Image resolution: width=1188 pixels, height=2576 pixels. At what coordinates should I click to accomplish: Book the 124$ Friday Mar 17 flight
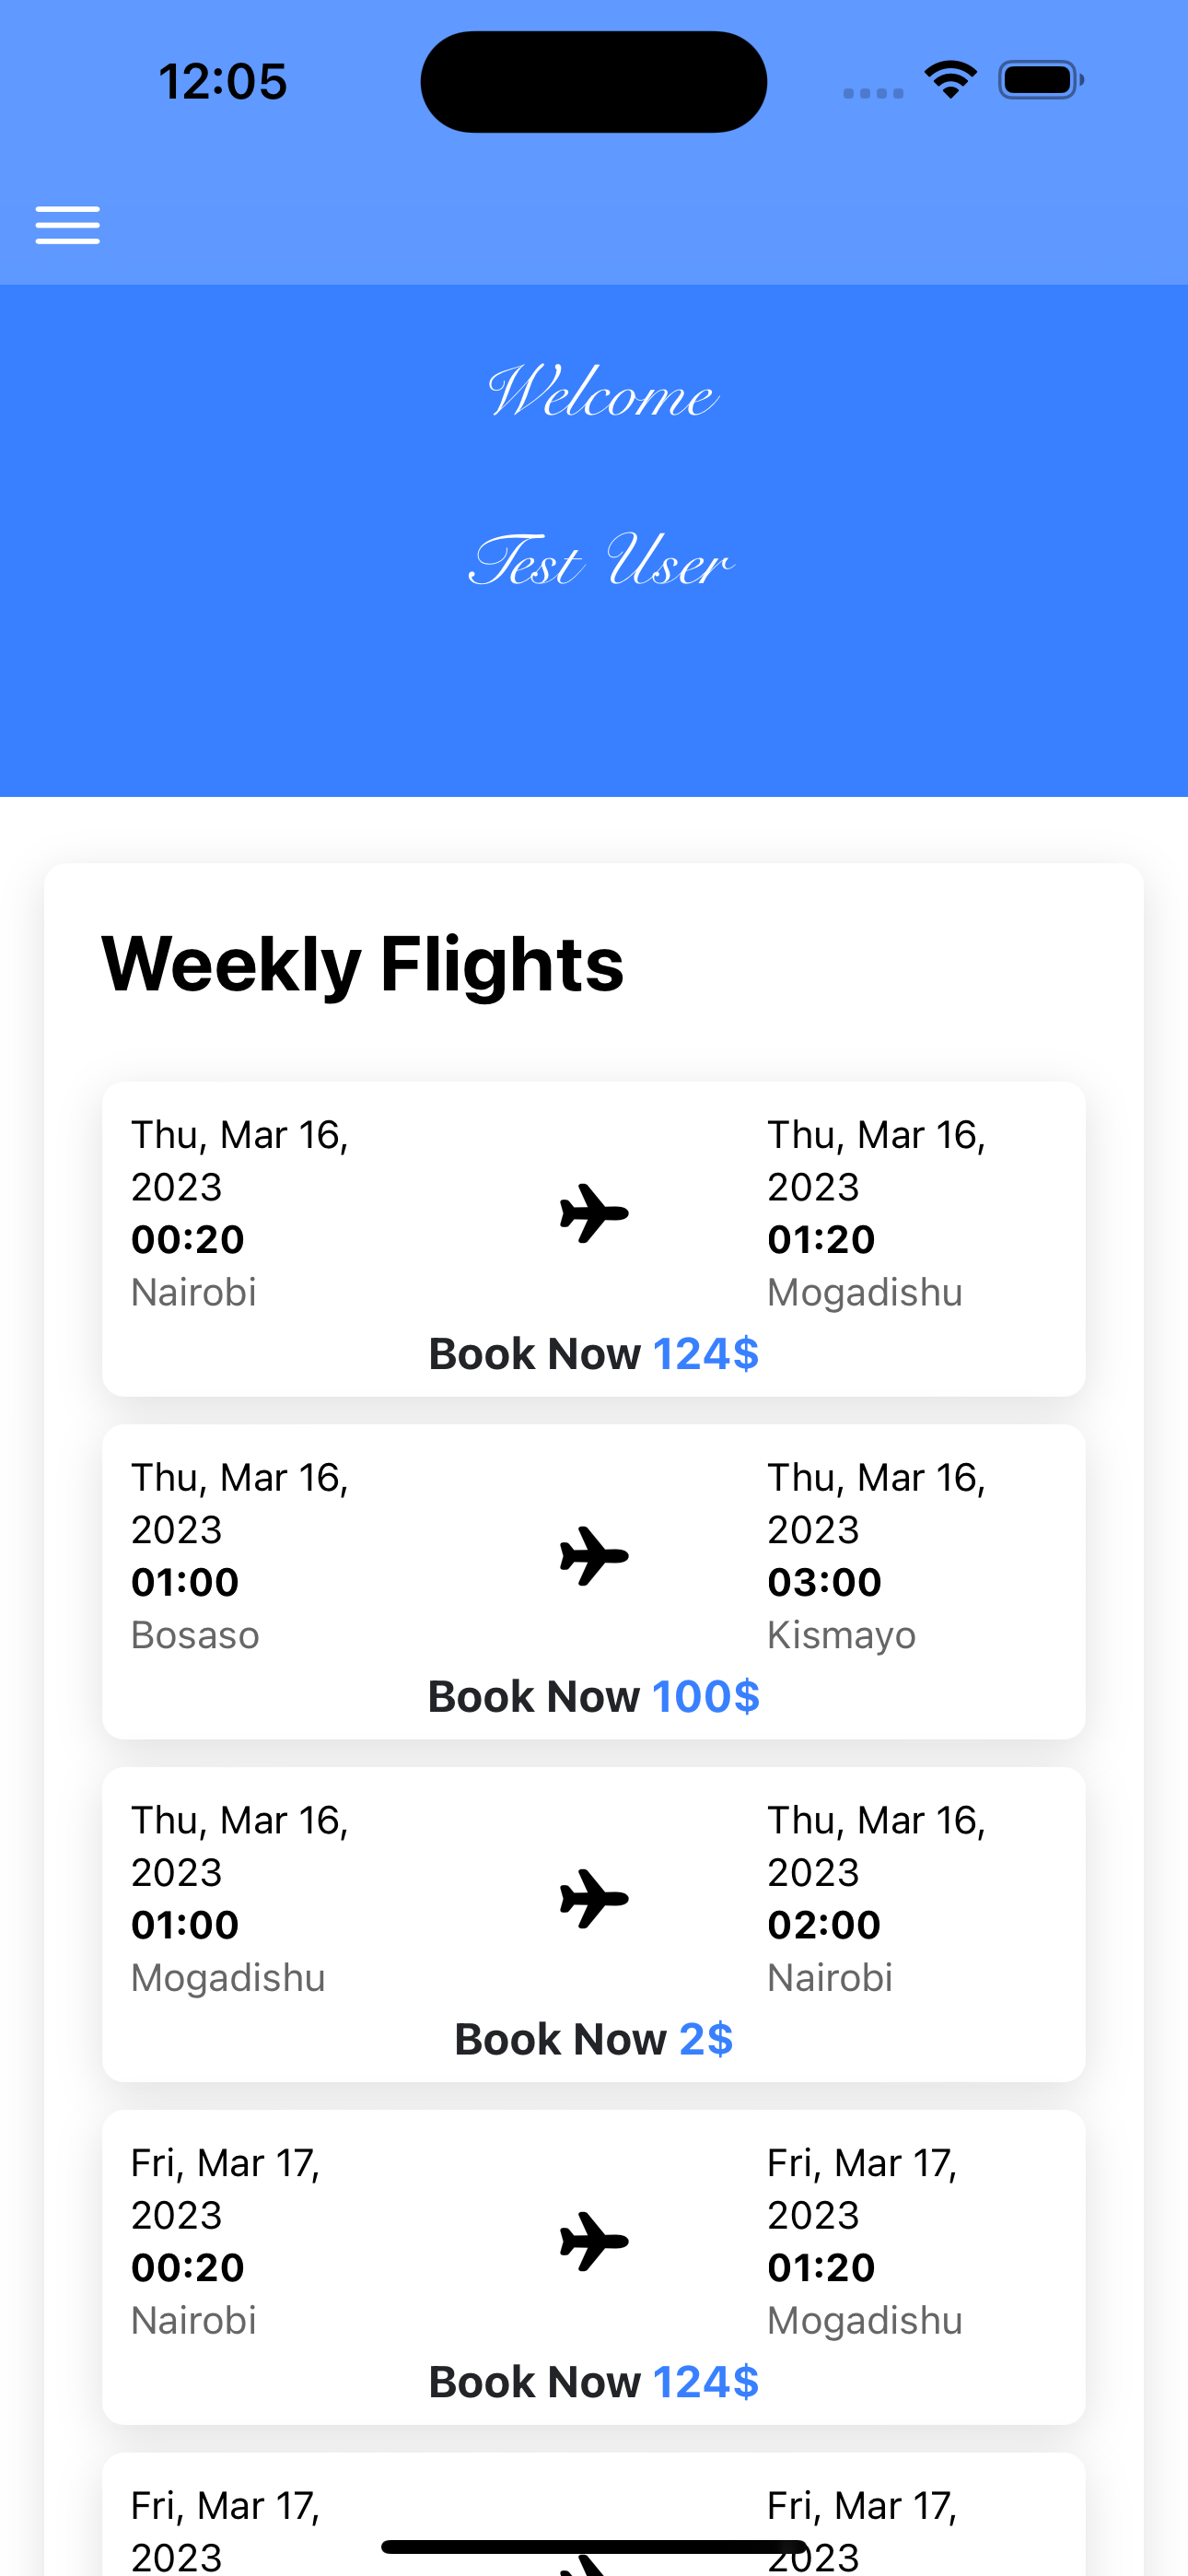click(x=594, y=2383)
